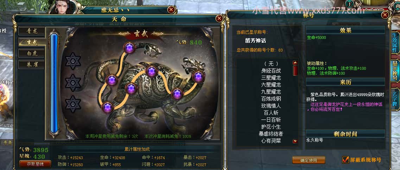Click the 获取星魄 button
The image size is (400, 170).
[35, 164]
